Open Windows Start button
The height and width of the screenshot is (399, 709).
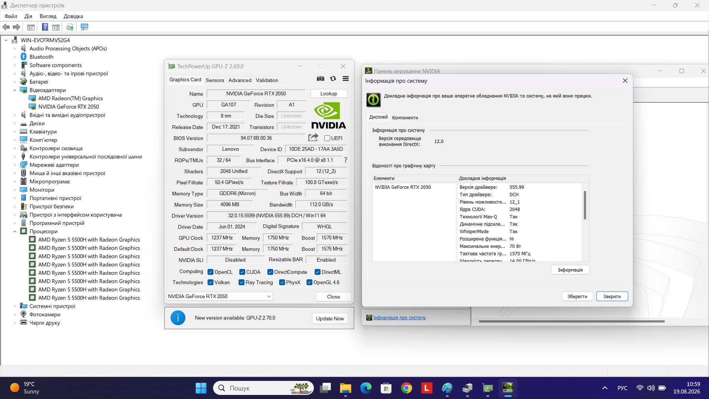click(x=201, y=388)
